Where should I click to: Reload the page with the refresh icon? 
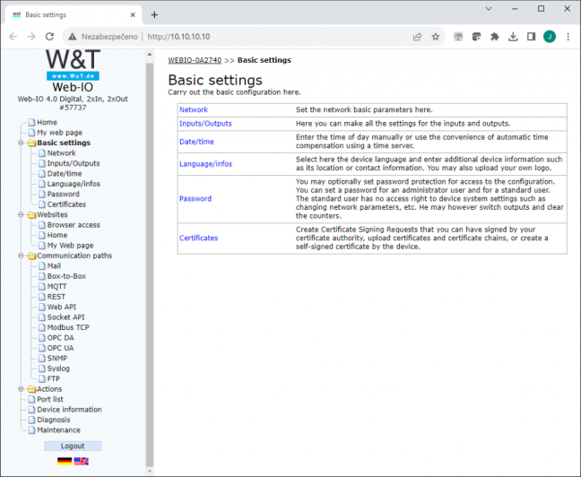point(49,37)
